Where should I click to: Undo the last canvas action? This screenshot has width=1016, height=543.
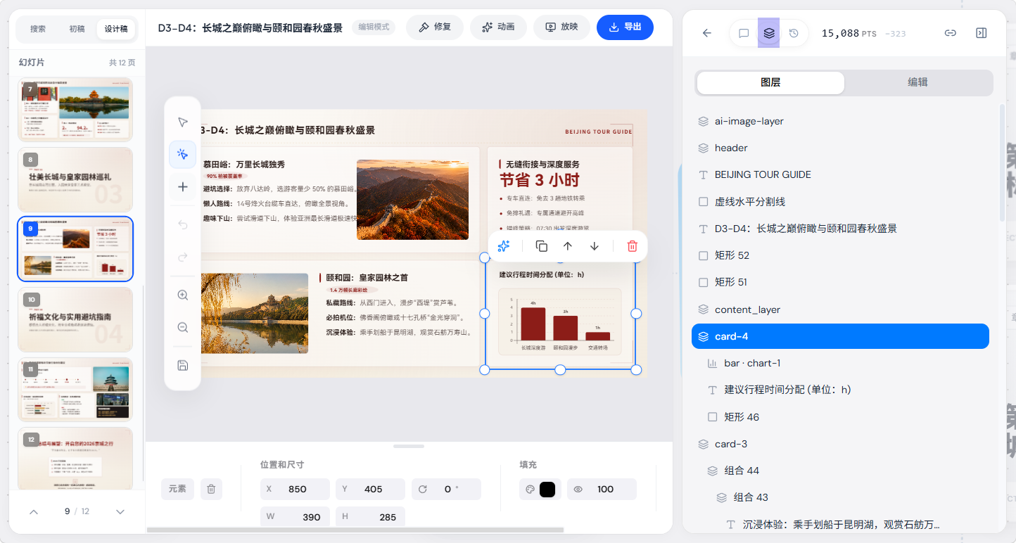pos(183,225)
